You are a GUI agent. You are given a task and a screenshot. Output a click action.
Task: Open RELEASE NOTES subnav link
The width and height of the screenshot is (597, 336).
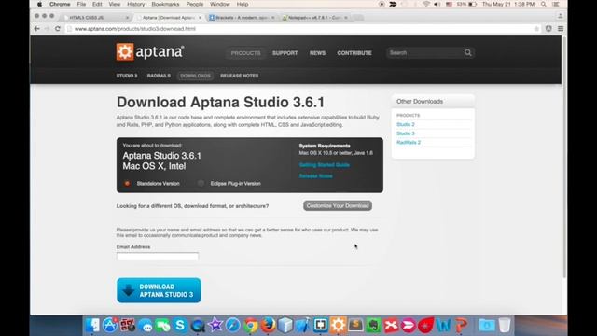239,76
